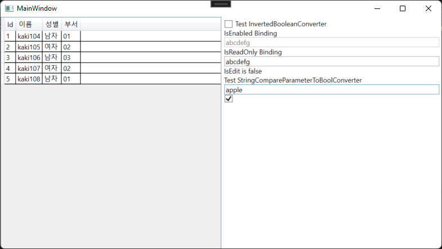
Task: Close the MainWindow window
Action: click(x=428, y=8)
